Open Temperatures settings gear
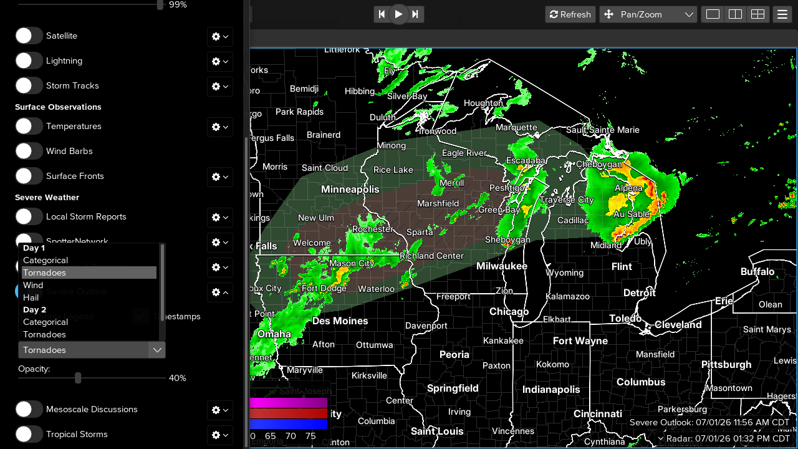 tap(220, 127)
